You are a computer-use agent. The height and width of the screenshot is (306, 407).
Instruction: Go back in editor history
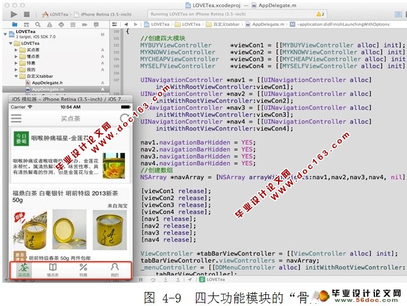126,24
